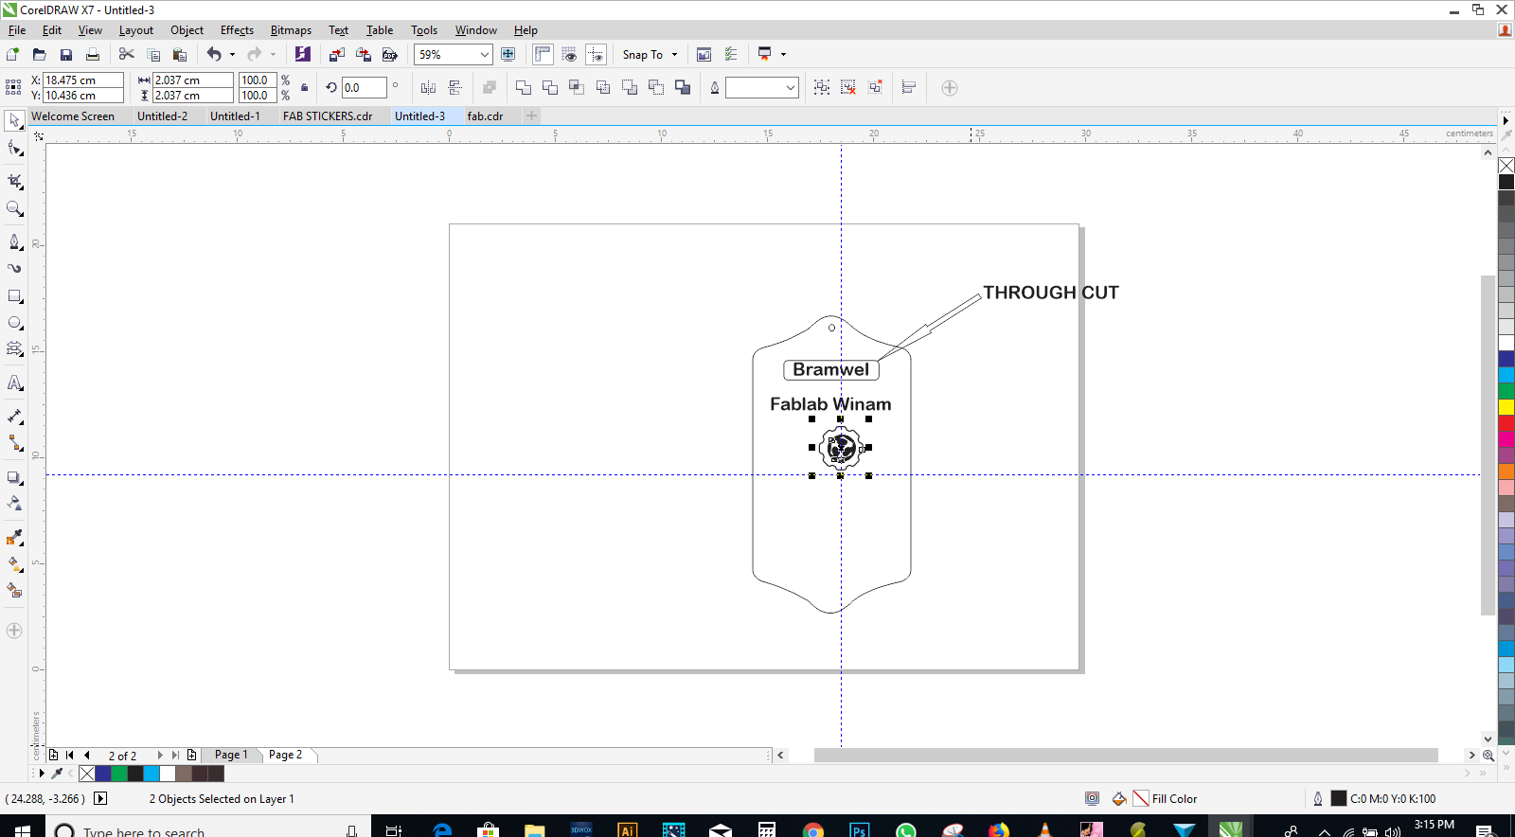Viewport: 1515px width, 837px height.
Task: Select the Crop tool
Action: tap(14, 181)
